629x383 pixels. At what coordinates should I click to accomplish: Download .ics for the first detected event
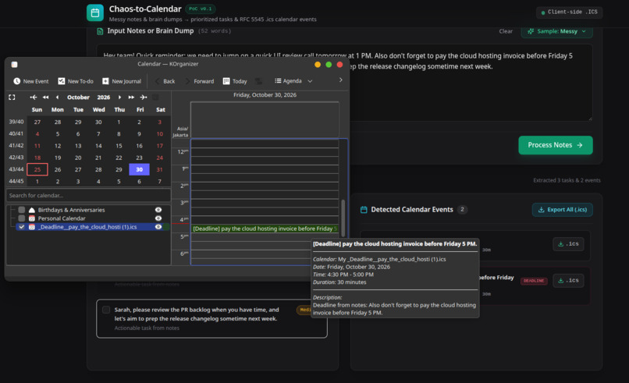point(568,244)
